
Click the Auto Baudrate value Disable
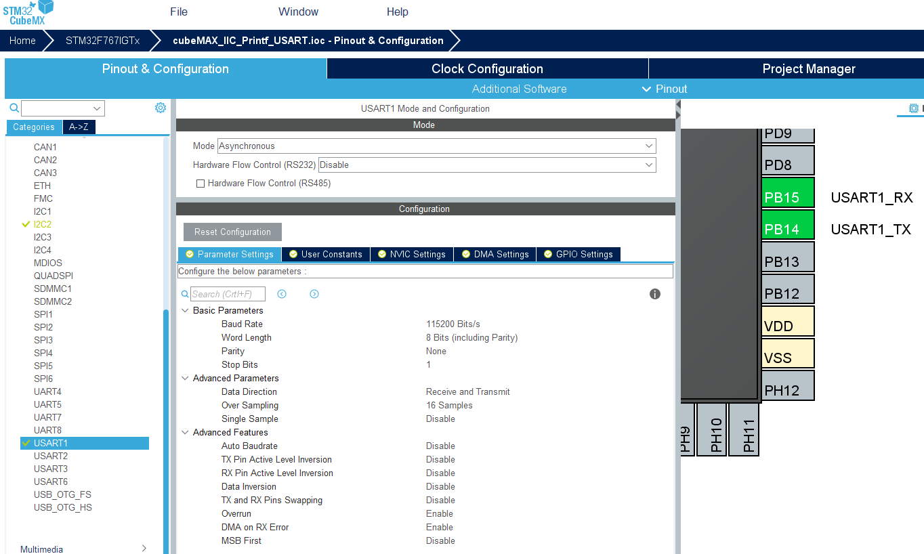[x=440, y=446]
